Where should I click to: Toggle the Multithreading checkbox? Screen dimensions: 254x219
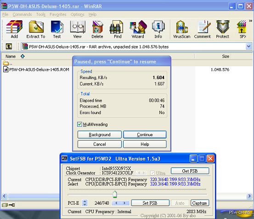click(79, 124)
